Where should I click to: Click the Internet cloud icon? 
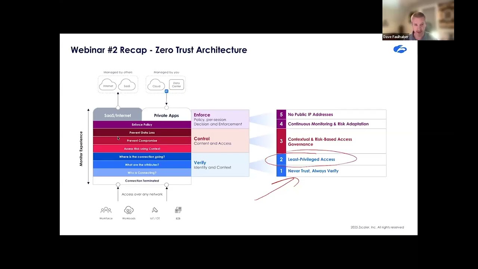point(108,85)
